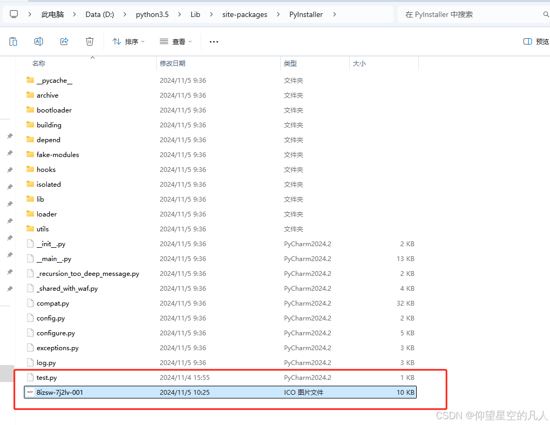Viewport: 550px width, 425px height.
Task: Expand the chevron after python3.5 breadcrumb
Action: [179, 14]
